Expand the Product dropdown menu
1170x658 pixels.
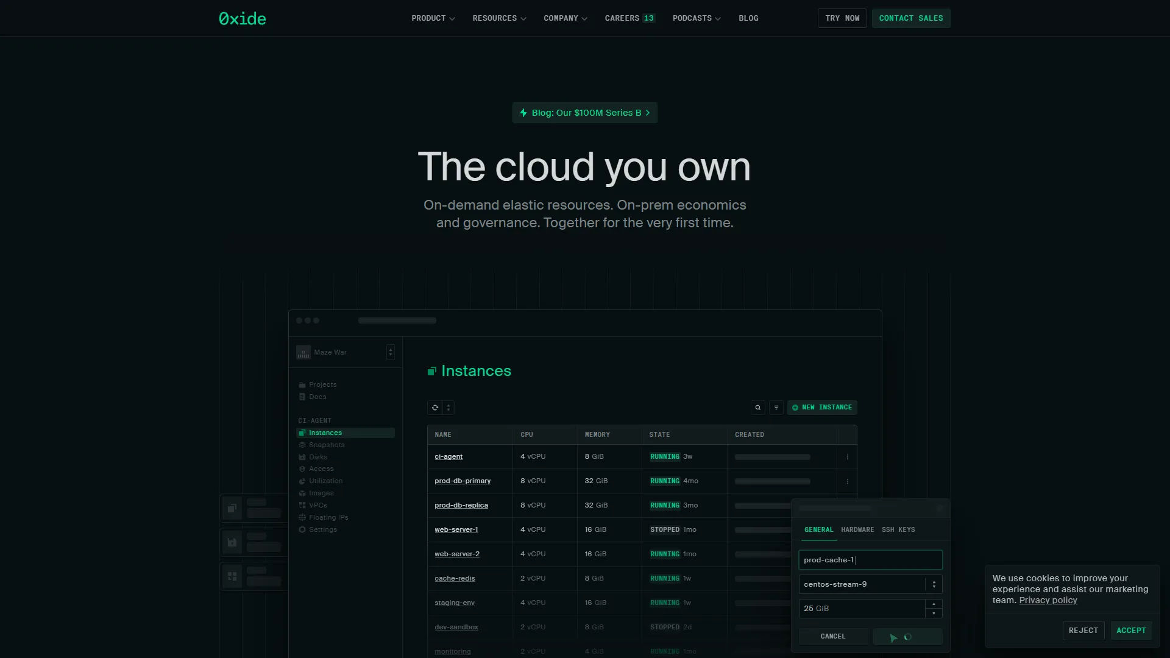tap(433, 18)
